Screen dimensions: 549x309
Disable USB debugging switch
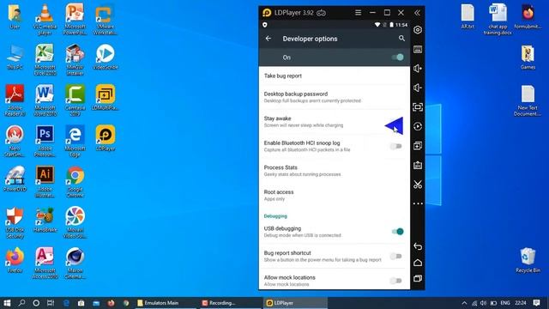coord(398,232)
